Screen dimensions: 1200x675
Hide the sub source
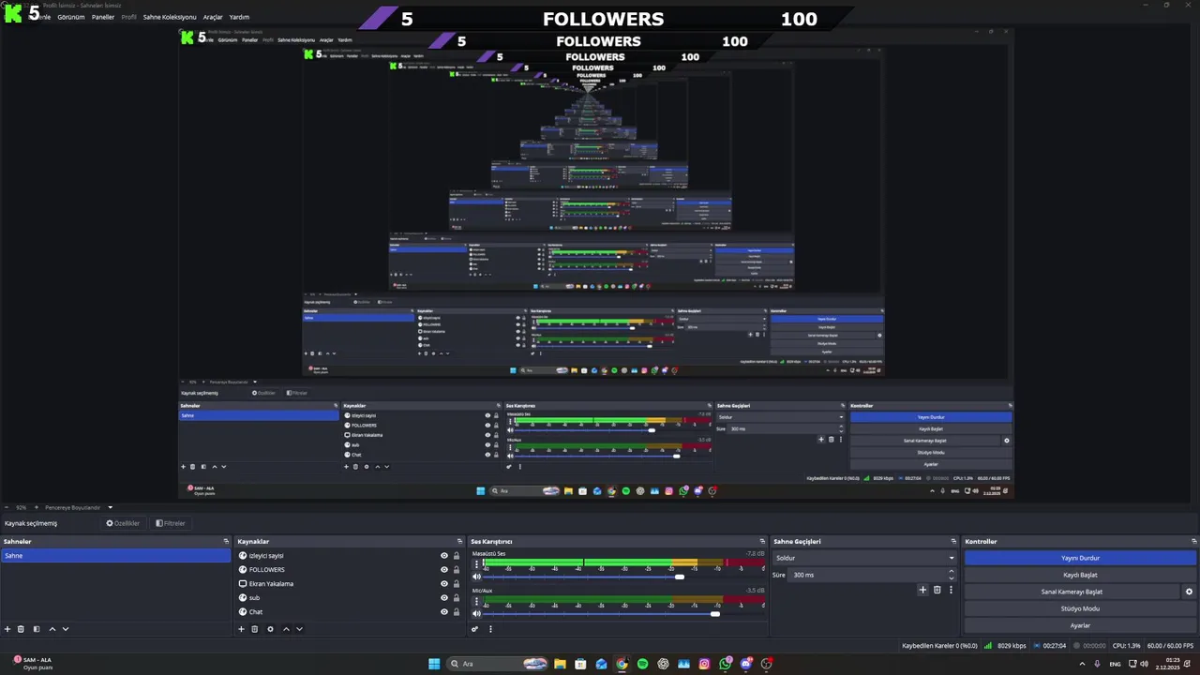[x=444, y=598]
